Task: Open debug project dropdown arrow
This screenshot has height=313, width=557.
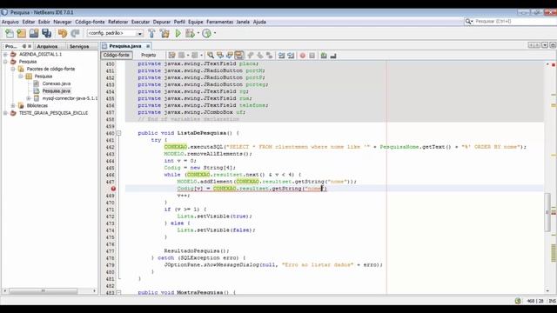Action: coord(198,33)
